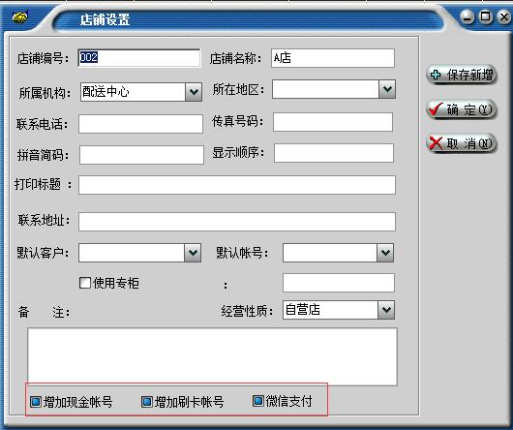Enable the 使用专柜 checkbox
Viewport: 513px width, 430px height.
point(85,283)
